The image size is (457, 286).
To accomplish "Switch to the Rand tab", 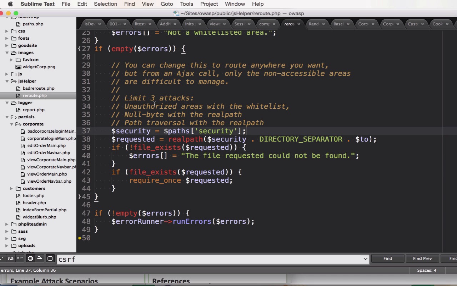I will [x=314, y=24].
